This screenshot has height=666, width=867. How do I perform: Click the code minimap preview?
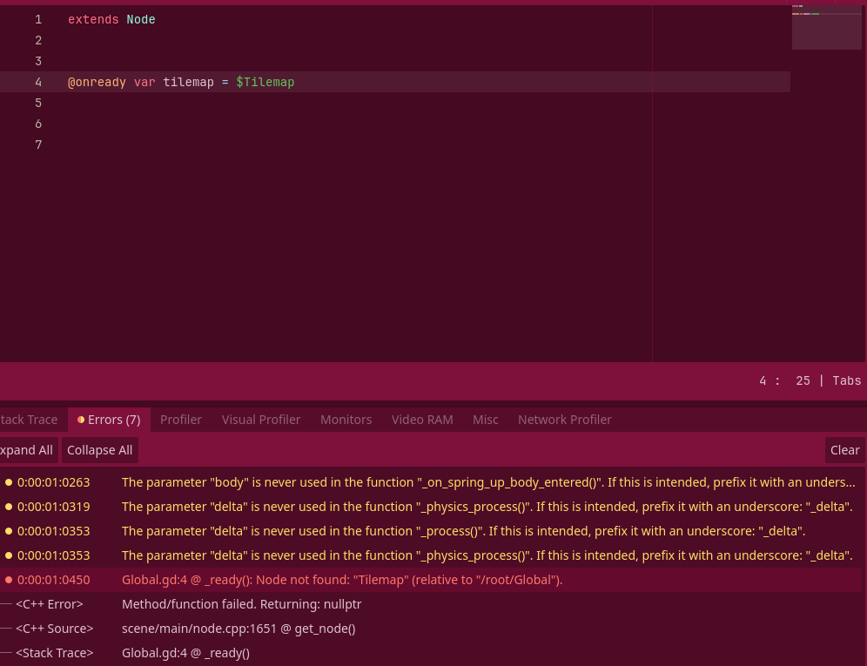coord(827,26)
